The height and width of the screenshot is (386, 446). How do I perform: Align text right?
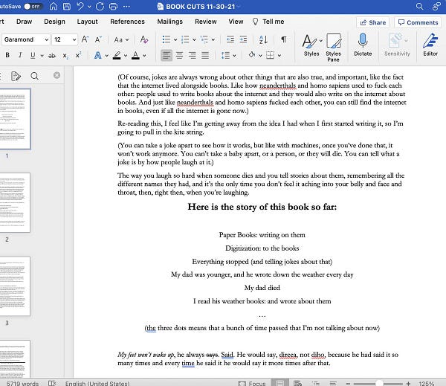[x=192, y=55]
